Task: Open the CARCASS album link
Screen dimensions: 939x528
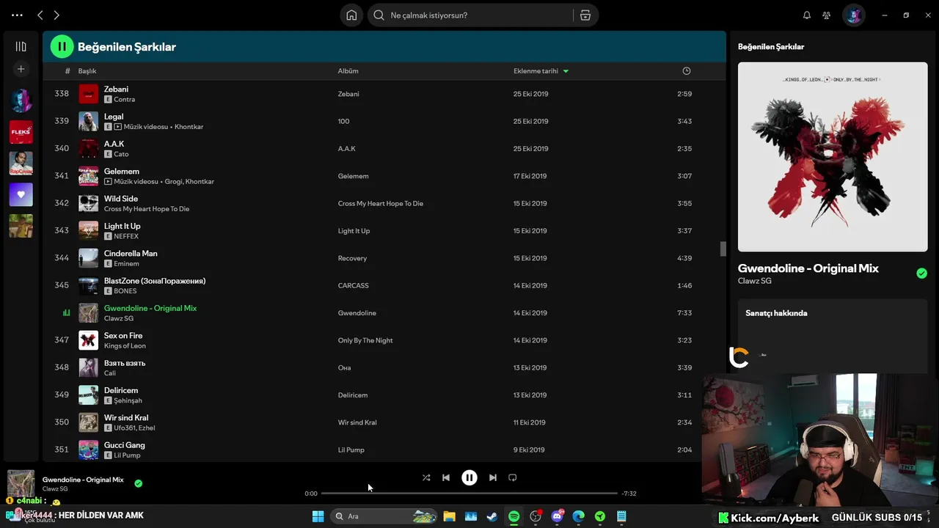Action: pos(353,285)
